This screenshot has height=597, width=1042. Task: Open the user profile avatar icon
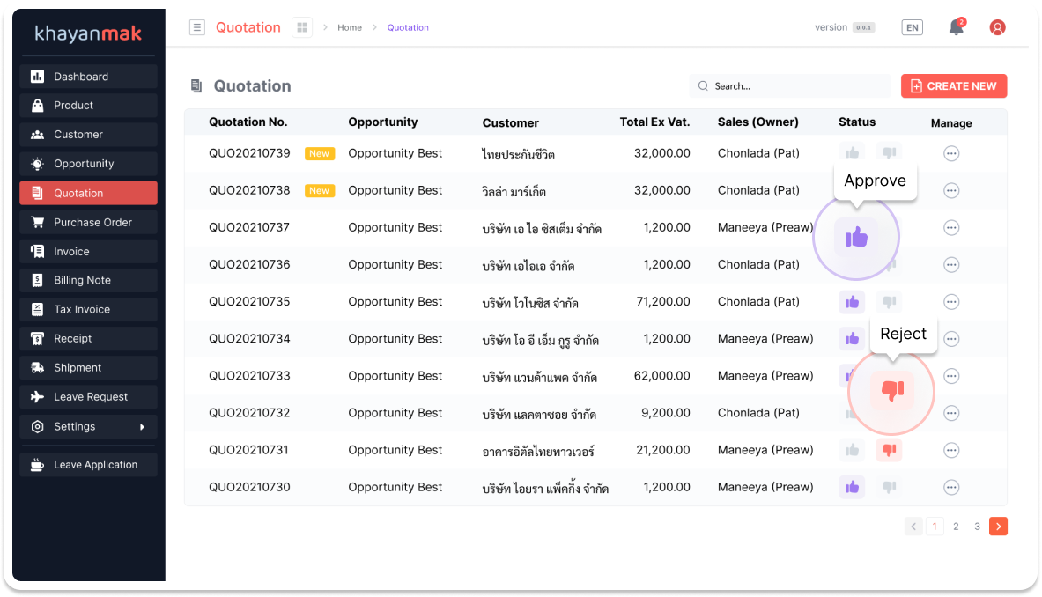click(x=997, y=27)
